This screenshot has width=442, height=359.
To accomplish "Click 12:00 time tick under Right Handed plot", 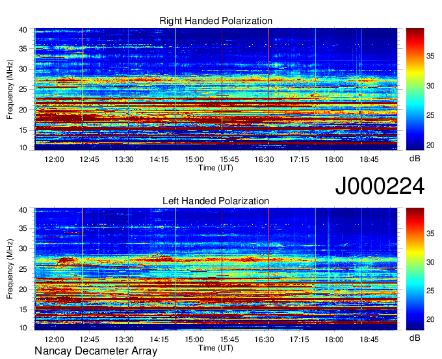I will [54, 159].
